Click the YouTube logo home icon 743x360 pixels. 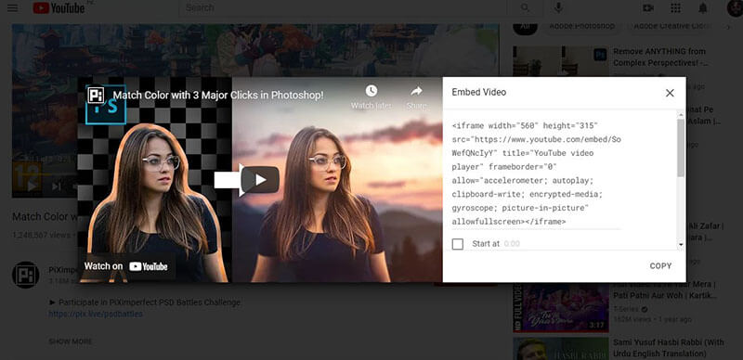[x=59, y=8]
